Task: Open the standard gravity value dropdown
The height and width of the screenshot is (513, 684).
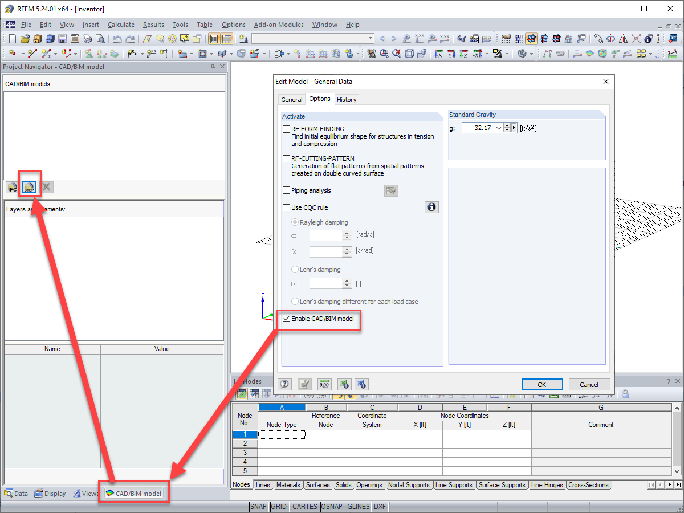Action: coord(498,128)
